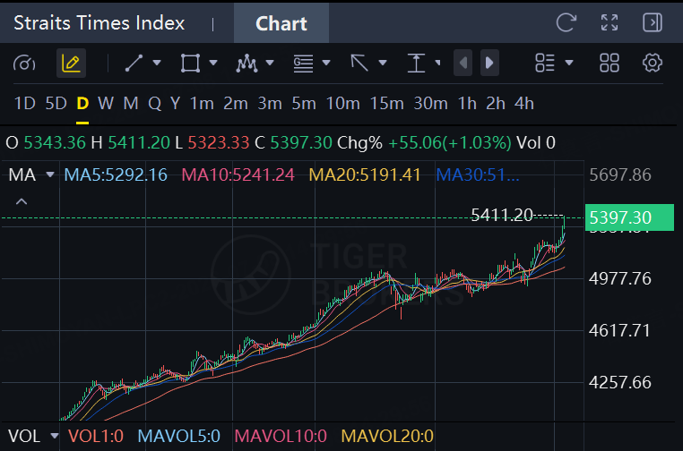Open the chart replay/speed gauge icon

(x=24, y=64)
